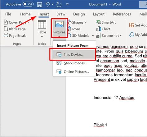Open Customize Quick Access Toolbar dropdown
Viewport: 147px width, 137px height.
pos(67,4)
